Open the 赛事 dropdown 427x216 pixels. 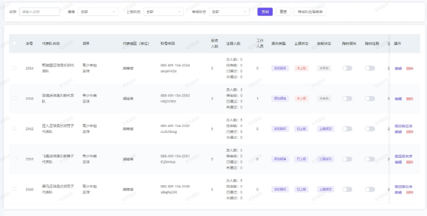[98, 12]
